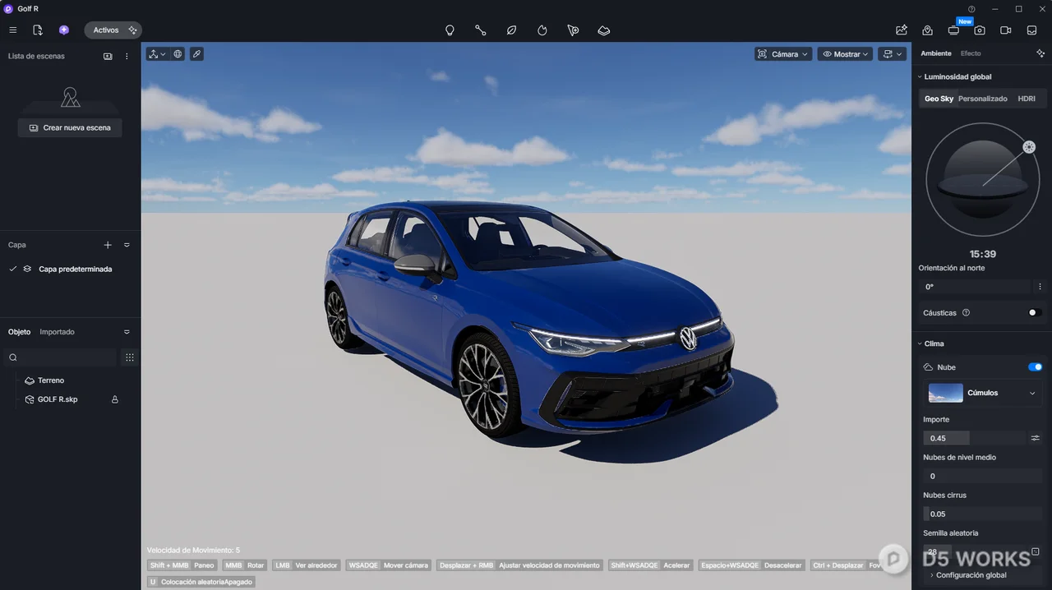Open the hamburger main menu
This screenshot has height=590, width=1052.
pos(12,30)
